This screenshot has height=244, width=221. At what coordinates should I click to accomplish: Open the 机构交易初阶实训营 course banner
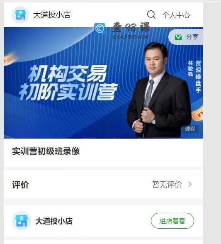pyautogui.click(x=103, y=83)
